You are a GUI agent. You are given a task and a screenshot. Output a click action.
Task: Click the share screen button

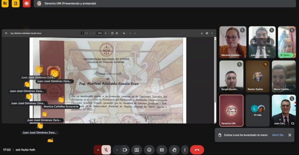point(137,150)
